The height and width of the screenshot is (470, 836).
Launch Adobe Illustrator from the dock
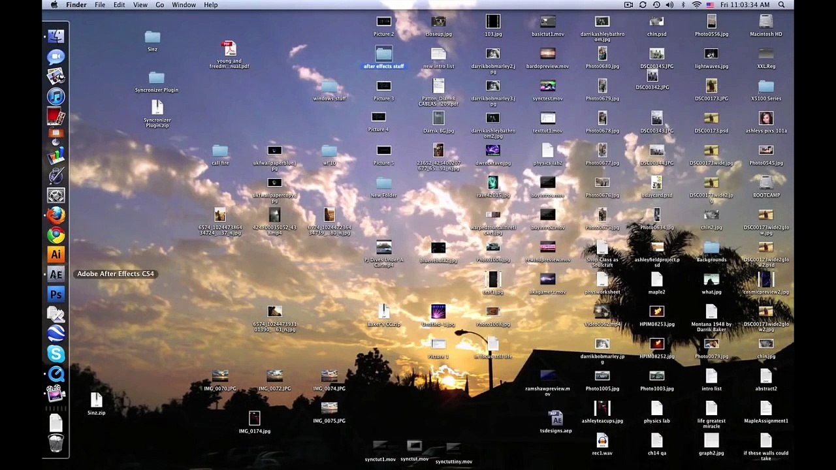pos(56,255)
